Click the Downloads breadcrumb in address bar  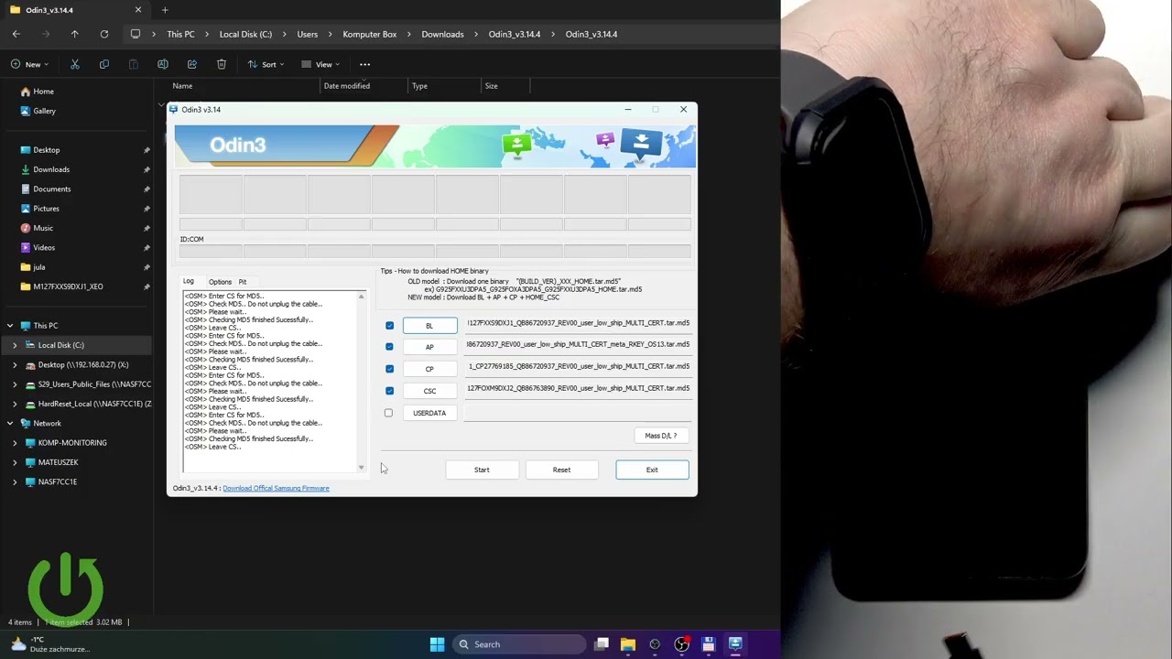click(442, 34)
